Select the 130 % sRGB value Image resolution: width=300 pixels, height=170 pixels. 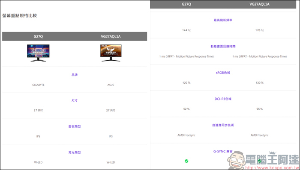(x=259, y=83)
